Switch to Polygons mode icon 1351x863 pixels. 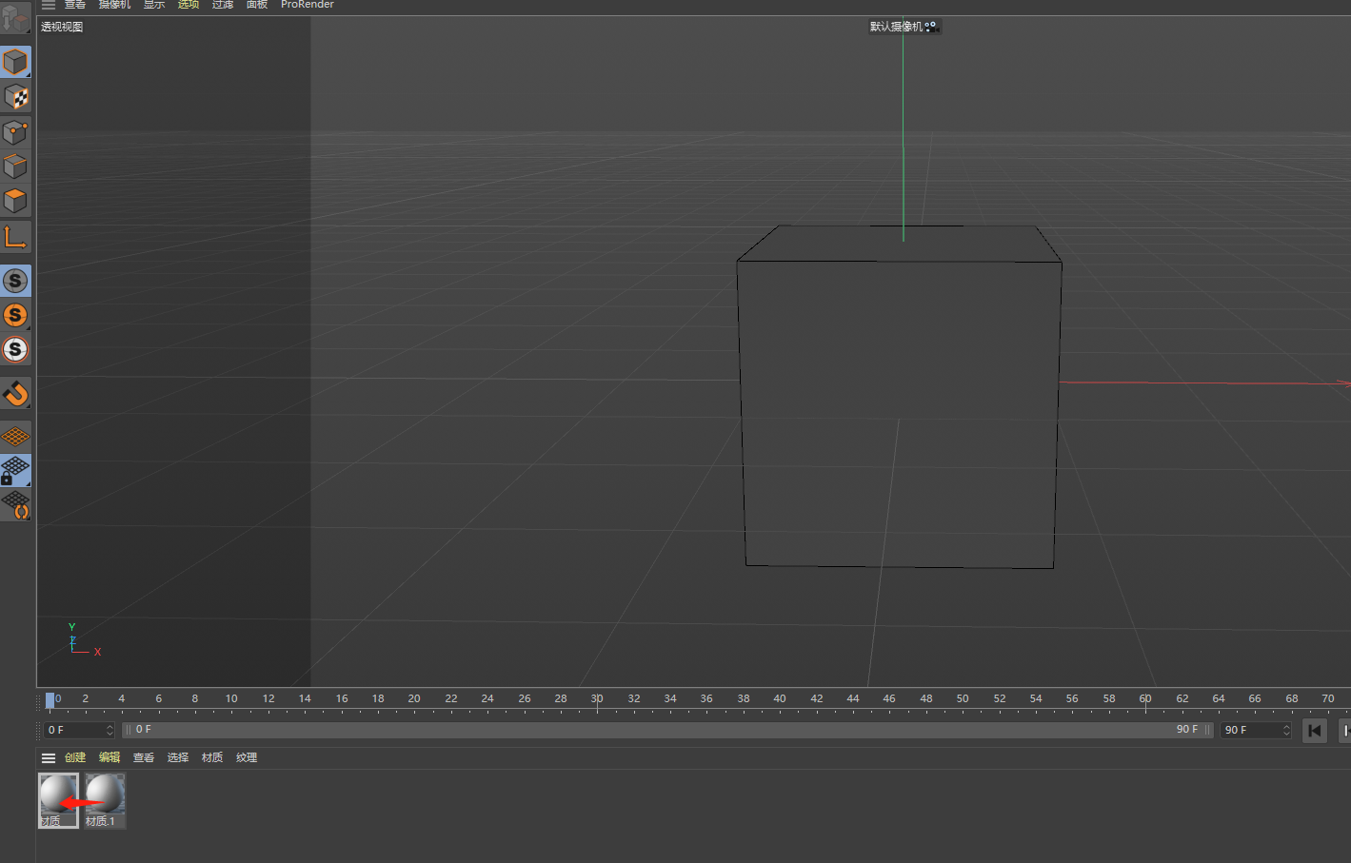point(15,201)
